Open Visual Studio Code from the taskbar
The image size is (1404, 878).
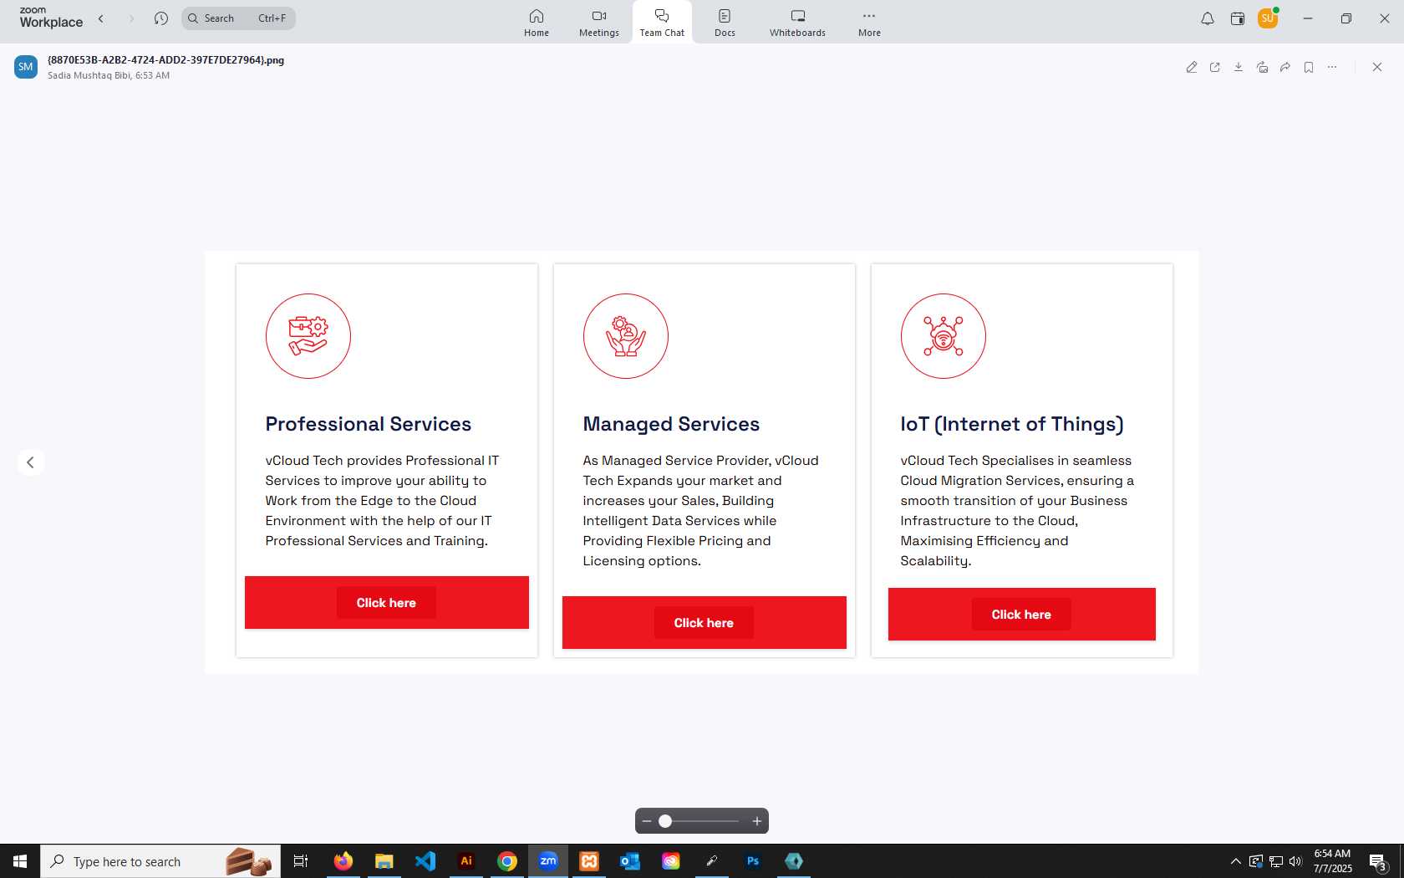click(x=425, y=861)
